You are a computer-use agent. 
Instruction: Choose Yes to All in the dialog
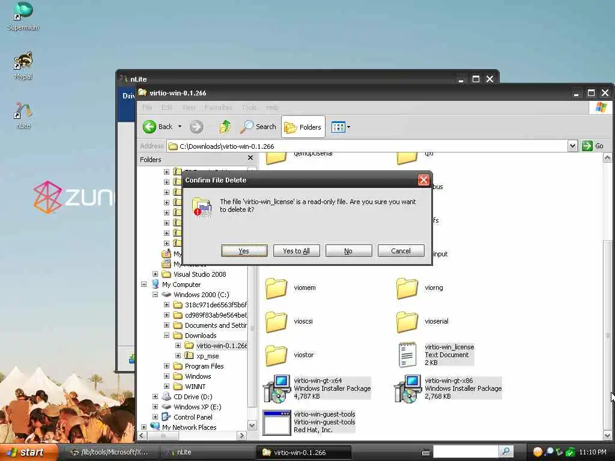point(296,251)
